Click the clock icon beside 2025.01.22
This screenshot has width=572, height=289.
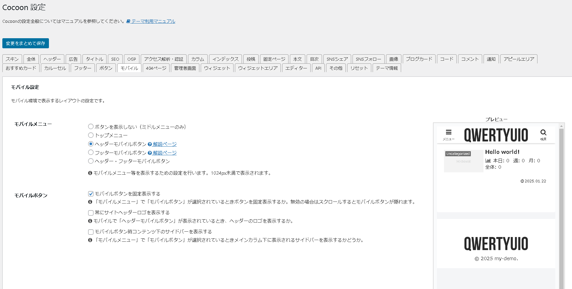522,181
